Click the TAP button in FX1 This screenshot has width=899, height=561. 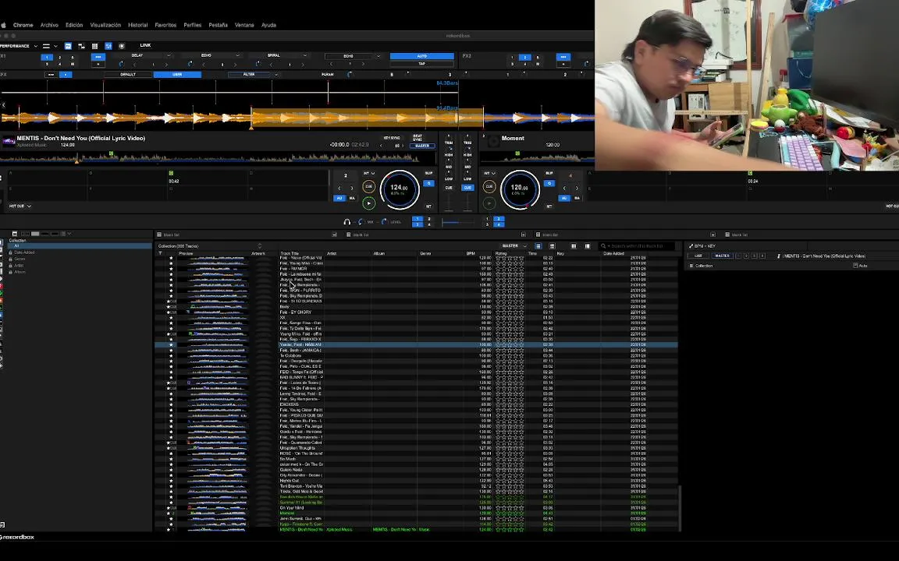[422, 64]
